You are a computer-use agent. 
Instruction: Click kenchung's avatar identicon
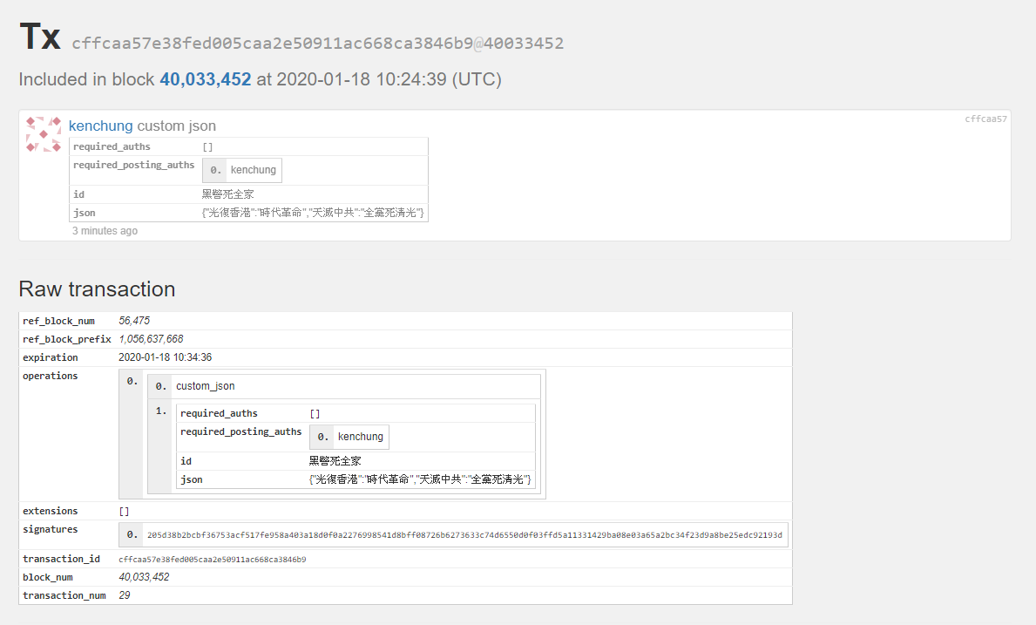click(44, 134)
